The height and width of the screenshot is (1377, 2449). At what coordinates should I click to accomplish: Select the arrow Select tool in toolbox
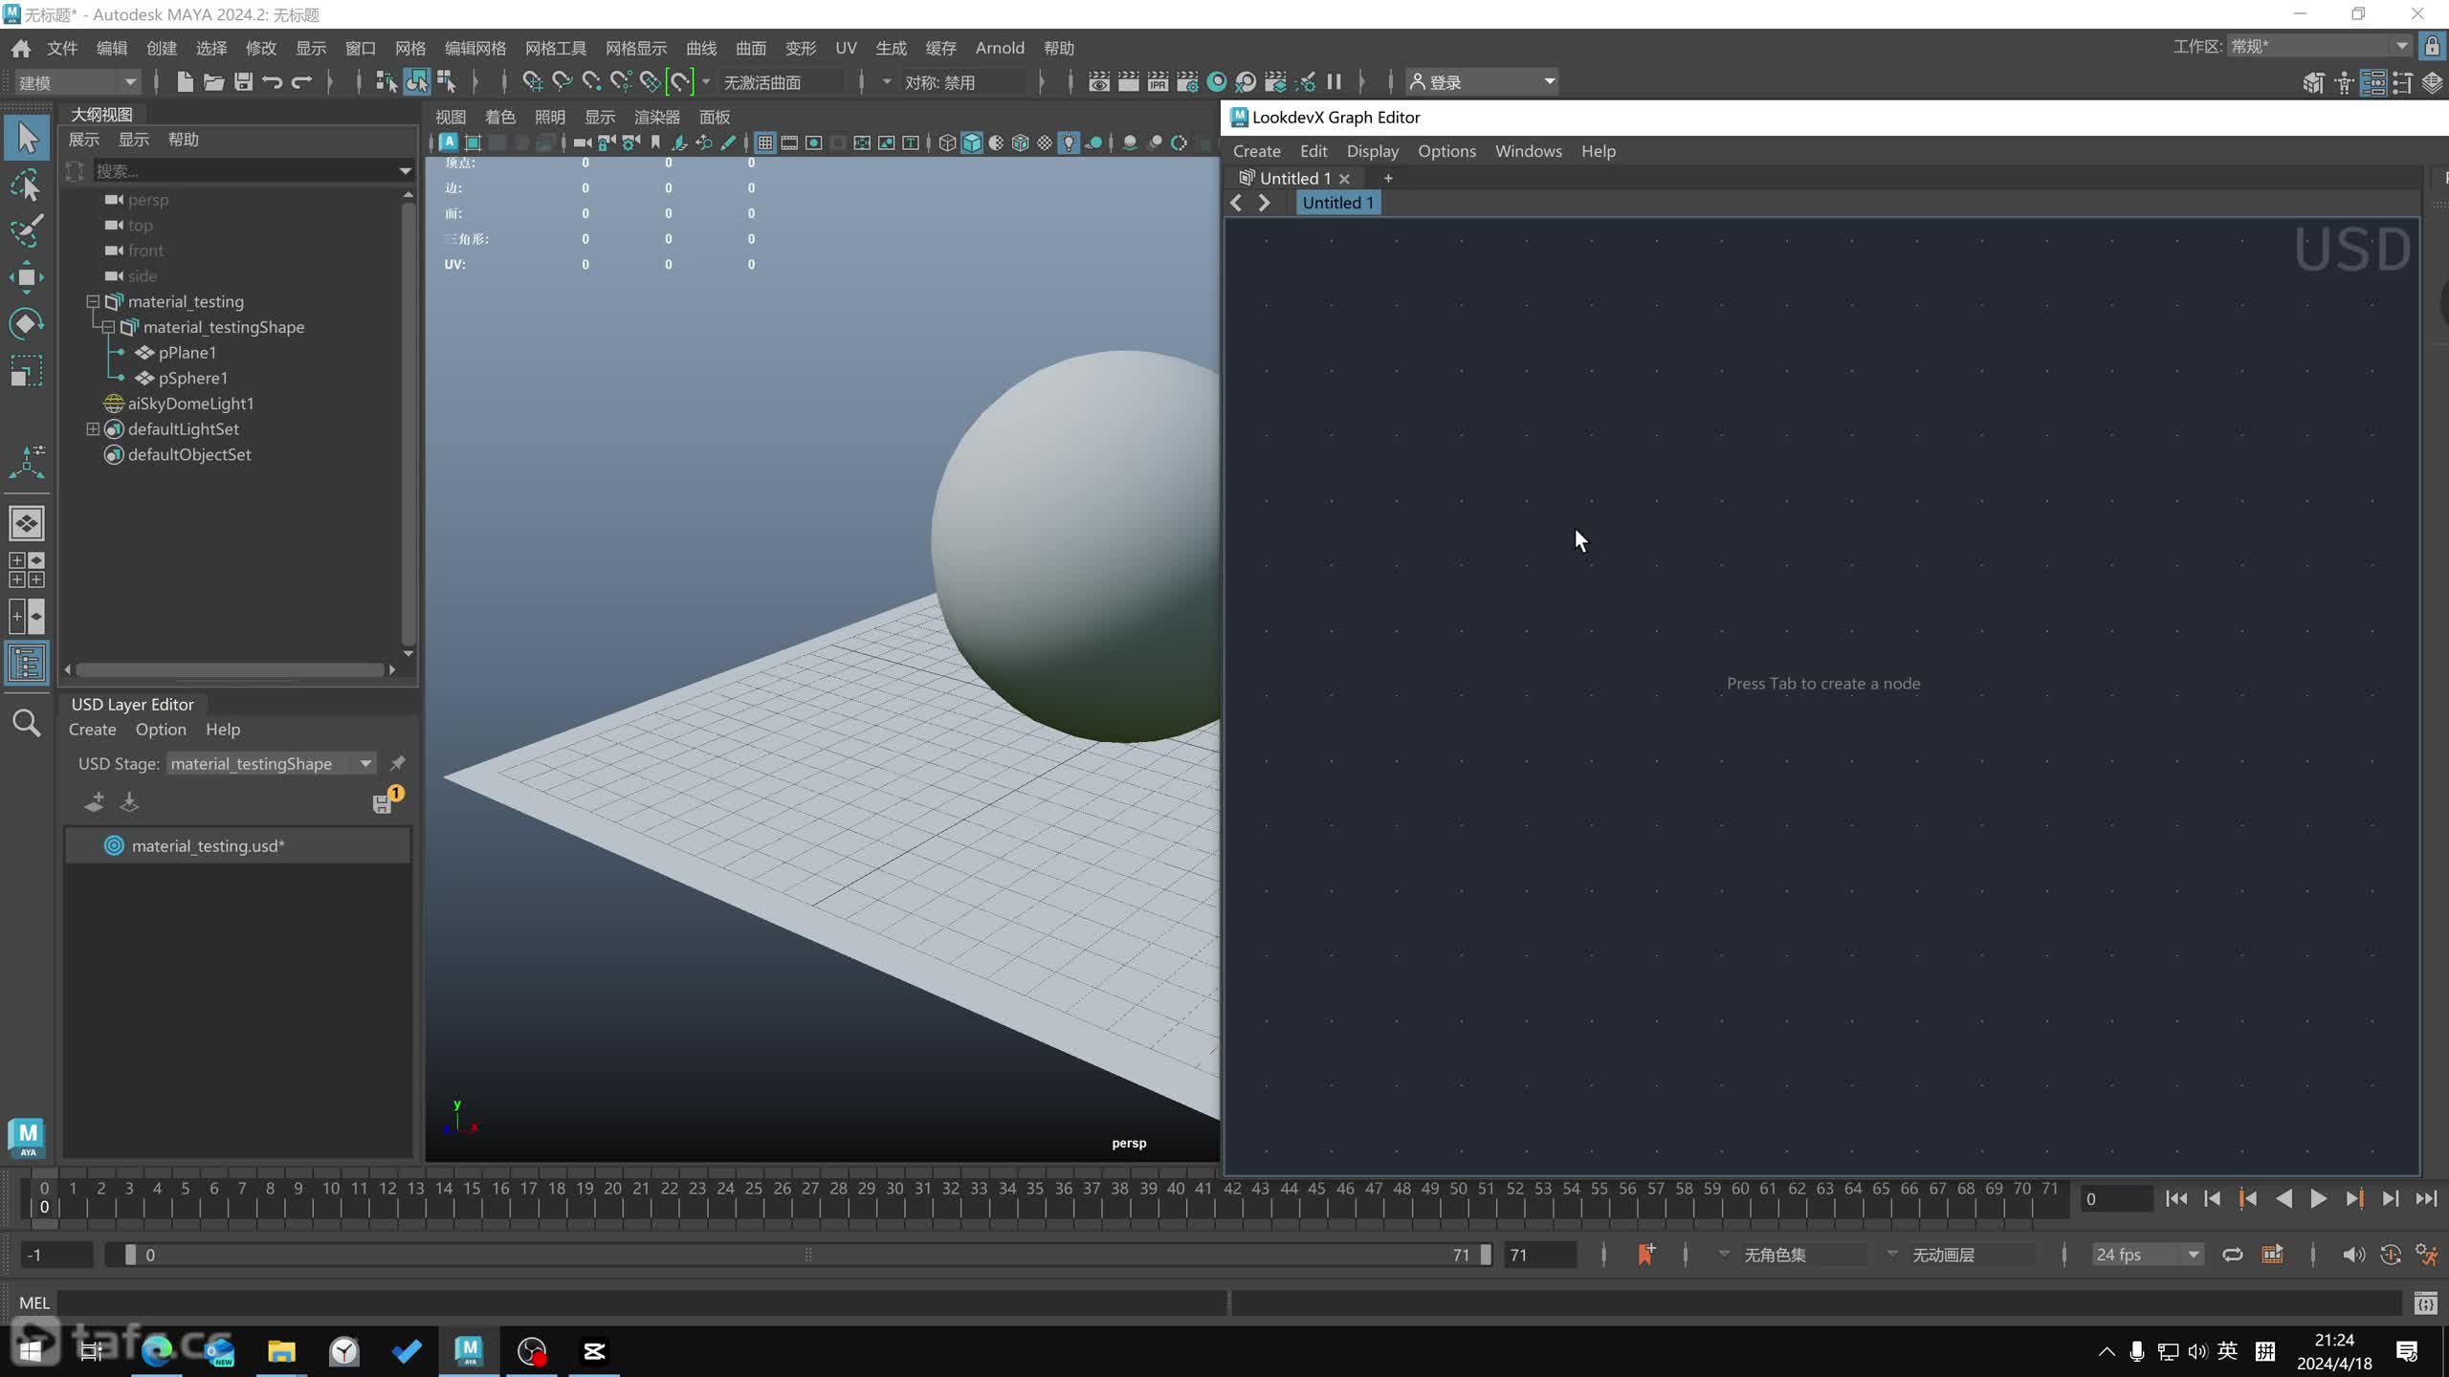tap(27, 139)
